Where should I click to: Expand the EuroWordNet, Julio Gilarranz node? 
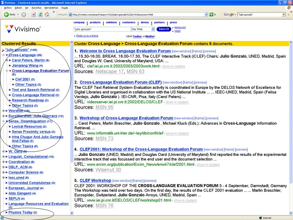pyautogui.click(x=4, y=116)
